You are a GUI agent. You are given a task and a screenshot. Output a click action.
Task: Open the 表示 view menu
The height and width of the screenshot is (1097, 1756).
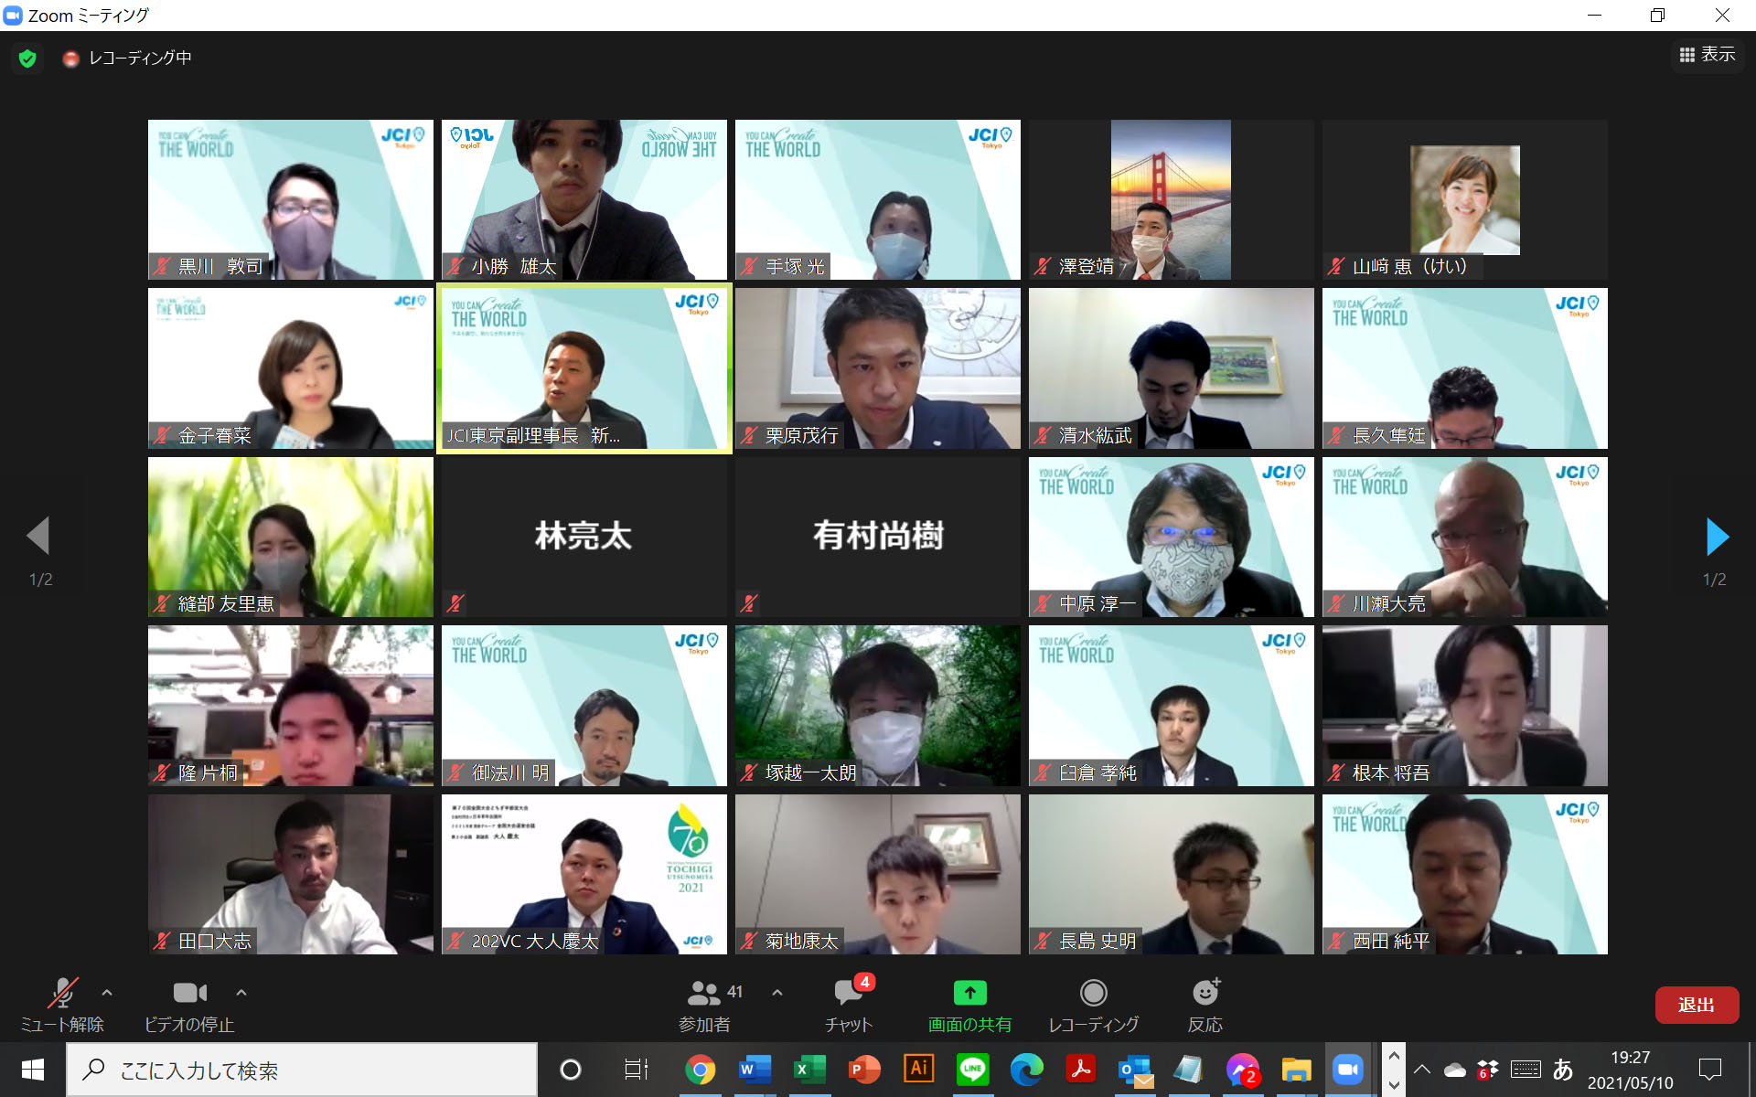click(1707, 56)
